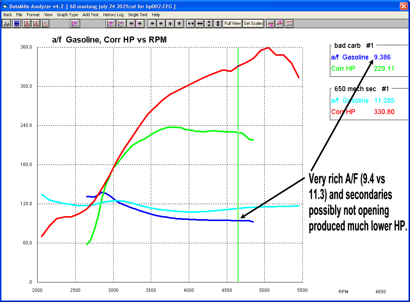Expand graph horizontally with double-headed arrow icon
Screen dimensions: 410x302
[x=200, y=24]
